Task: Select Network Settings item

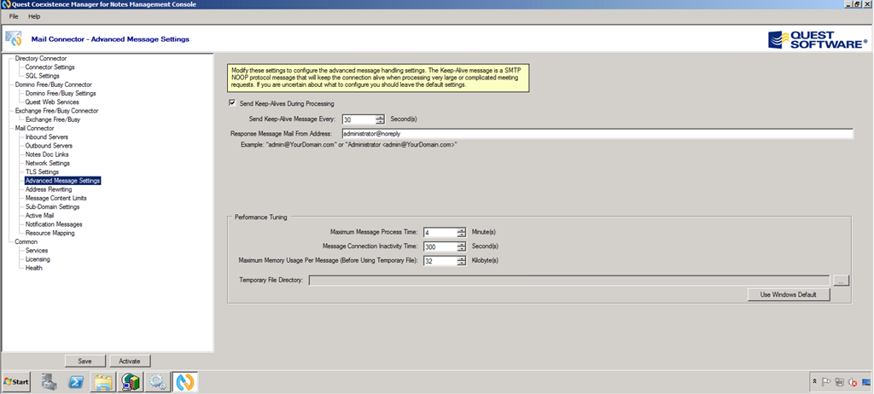Action: [x=48, y=163]
